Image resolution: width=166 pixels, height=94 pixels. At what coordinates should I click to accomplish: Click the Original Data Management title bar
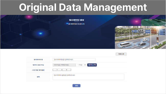83,7
